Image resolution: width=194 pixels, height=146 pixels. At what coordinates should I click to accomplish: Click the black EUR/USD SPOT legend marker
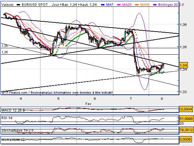(18, 5)
